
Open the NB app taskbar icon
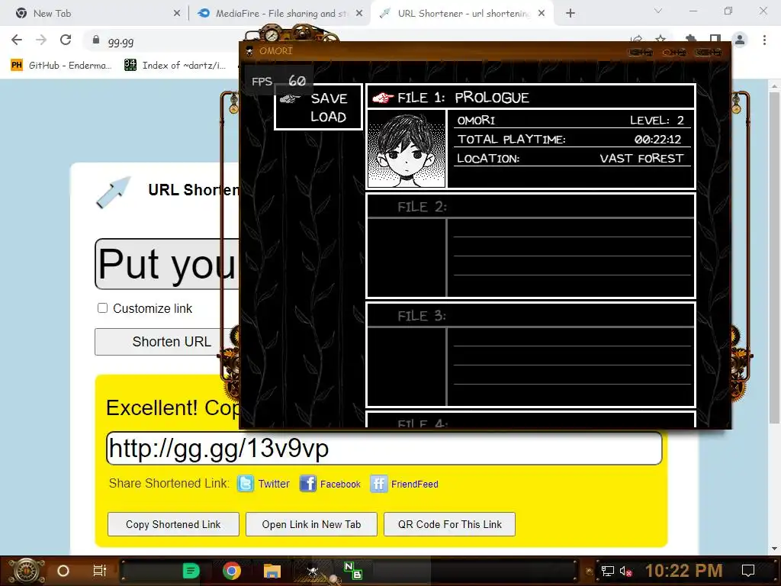(x=352, y=571)
